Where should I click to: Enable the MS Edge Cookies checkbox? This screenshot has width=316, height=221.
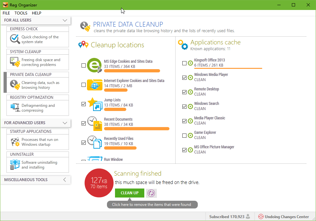click(84, 66)
